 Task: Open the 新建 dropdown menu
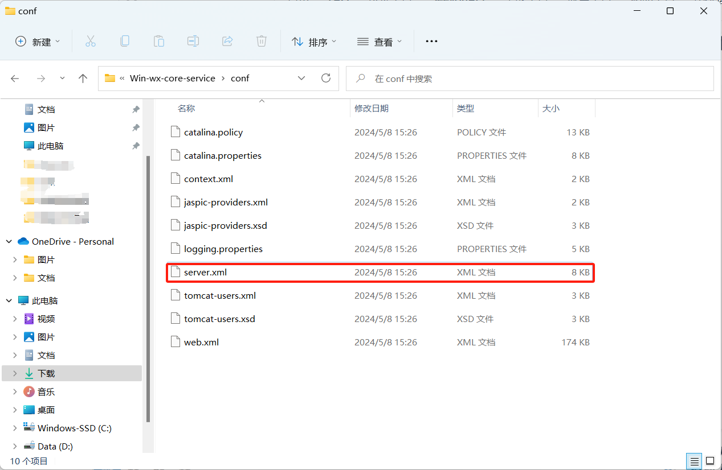click(x=38, y=42)
